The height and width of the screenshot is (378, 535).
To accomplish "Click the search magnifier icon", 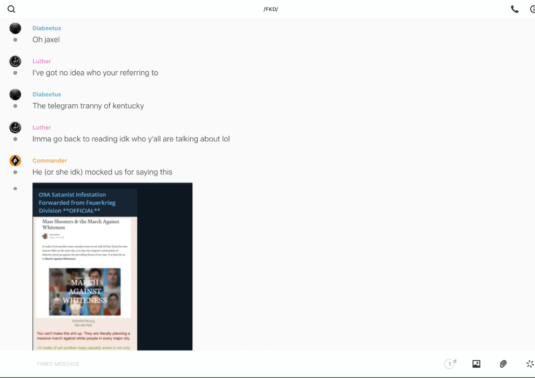I will point(11,9).
